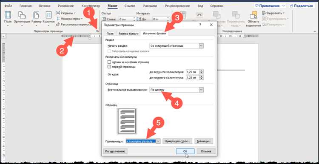Screen dimensions: 319x164
Task: Launch the Параметры страницы dialog launcher
Action: (97, 31)
